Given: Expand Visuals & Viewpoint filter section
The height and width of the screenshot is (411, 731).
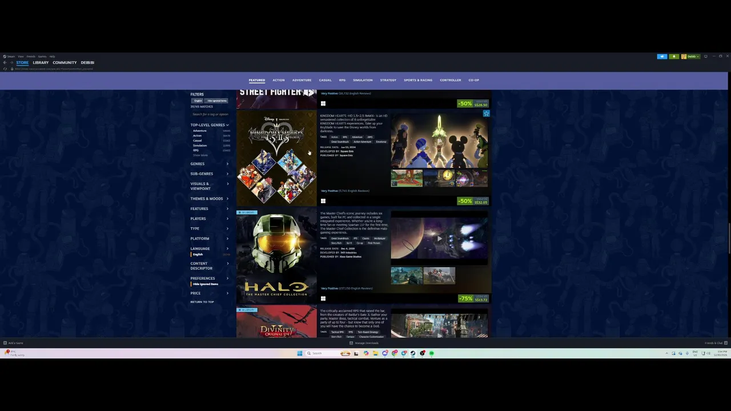Looking at the screenshot, I should 210,186.
